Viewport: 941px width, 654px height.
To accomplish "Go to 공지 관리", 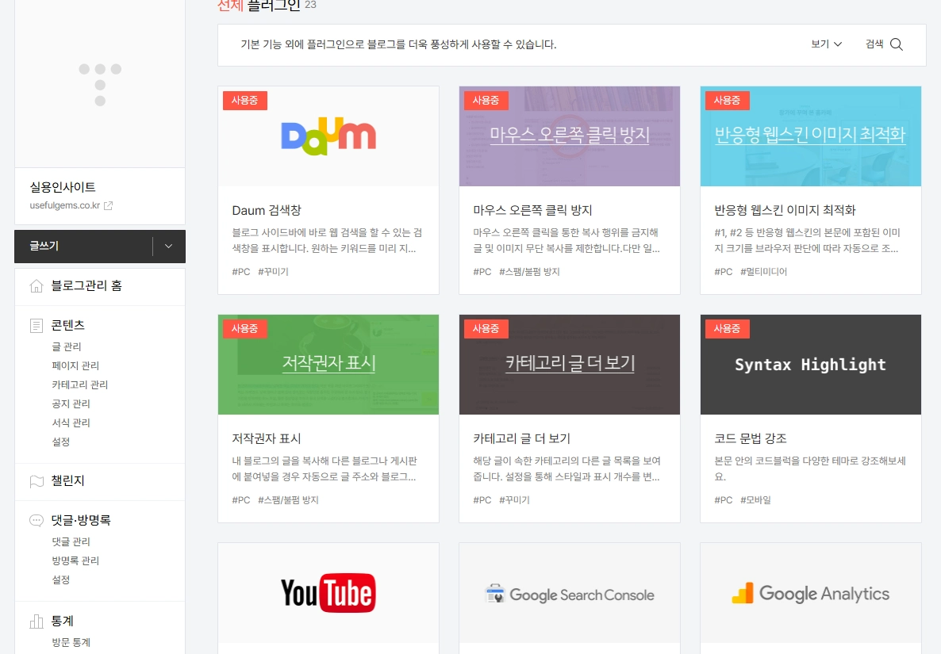I will (71, 404).
